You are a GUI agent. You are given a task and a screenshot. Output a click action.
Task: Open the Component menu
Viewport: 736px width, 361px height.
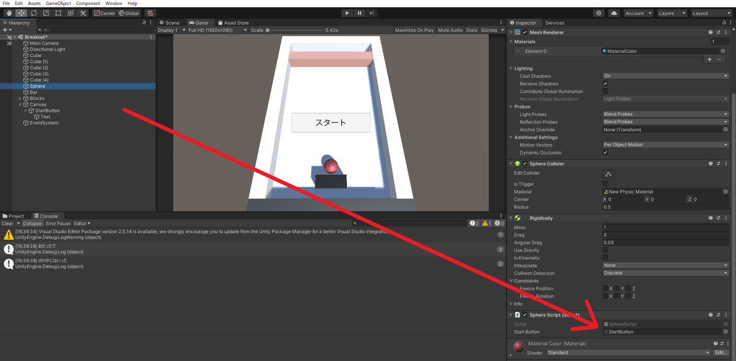coord(88,4)
